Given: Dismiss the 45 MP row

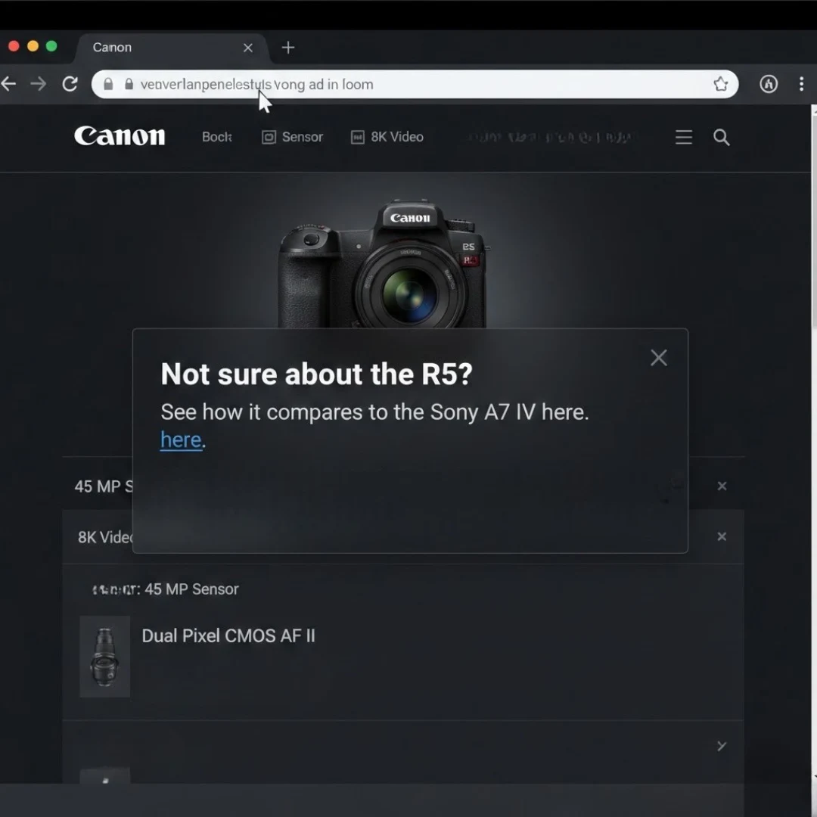Looking at the screenshot, I should tap(722, 486).
